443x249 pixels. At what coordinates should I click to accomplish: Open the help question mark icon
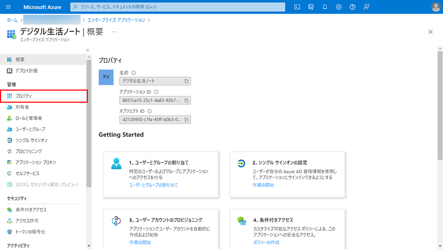(x=352, y=7)
